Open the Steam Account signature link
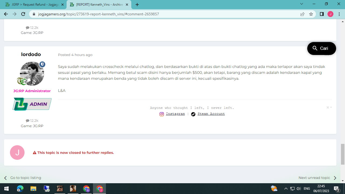The image size is (345, 194). point(211,114)
